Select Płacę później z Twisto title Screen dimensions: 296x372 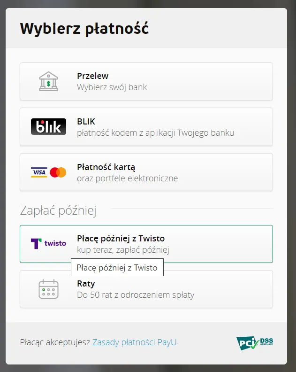(x=121, y=238)
